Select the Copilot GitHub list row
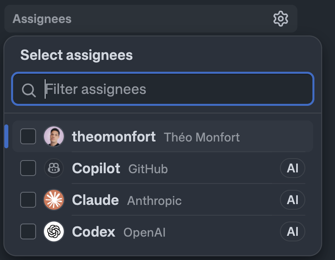 click(163, 168)
